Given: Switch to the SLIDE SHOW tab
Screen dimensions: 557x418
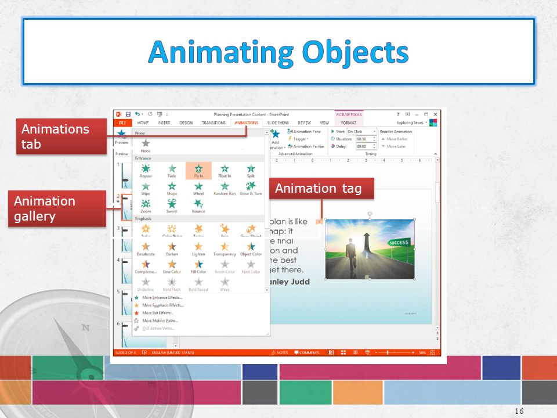Looking at the screenshot, I should click(278, 122).
